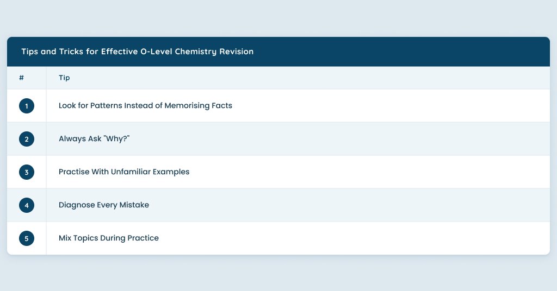Select 'Mix Topics During Practice' tip

[109, 238]
